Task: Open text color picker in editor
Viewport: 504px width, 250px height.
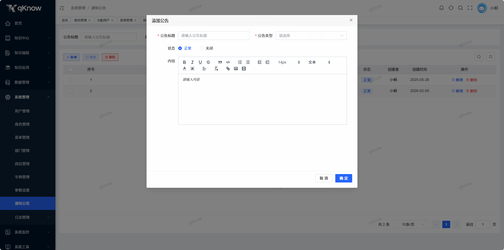Action: 185,69
